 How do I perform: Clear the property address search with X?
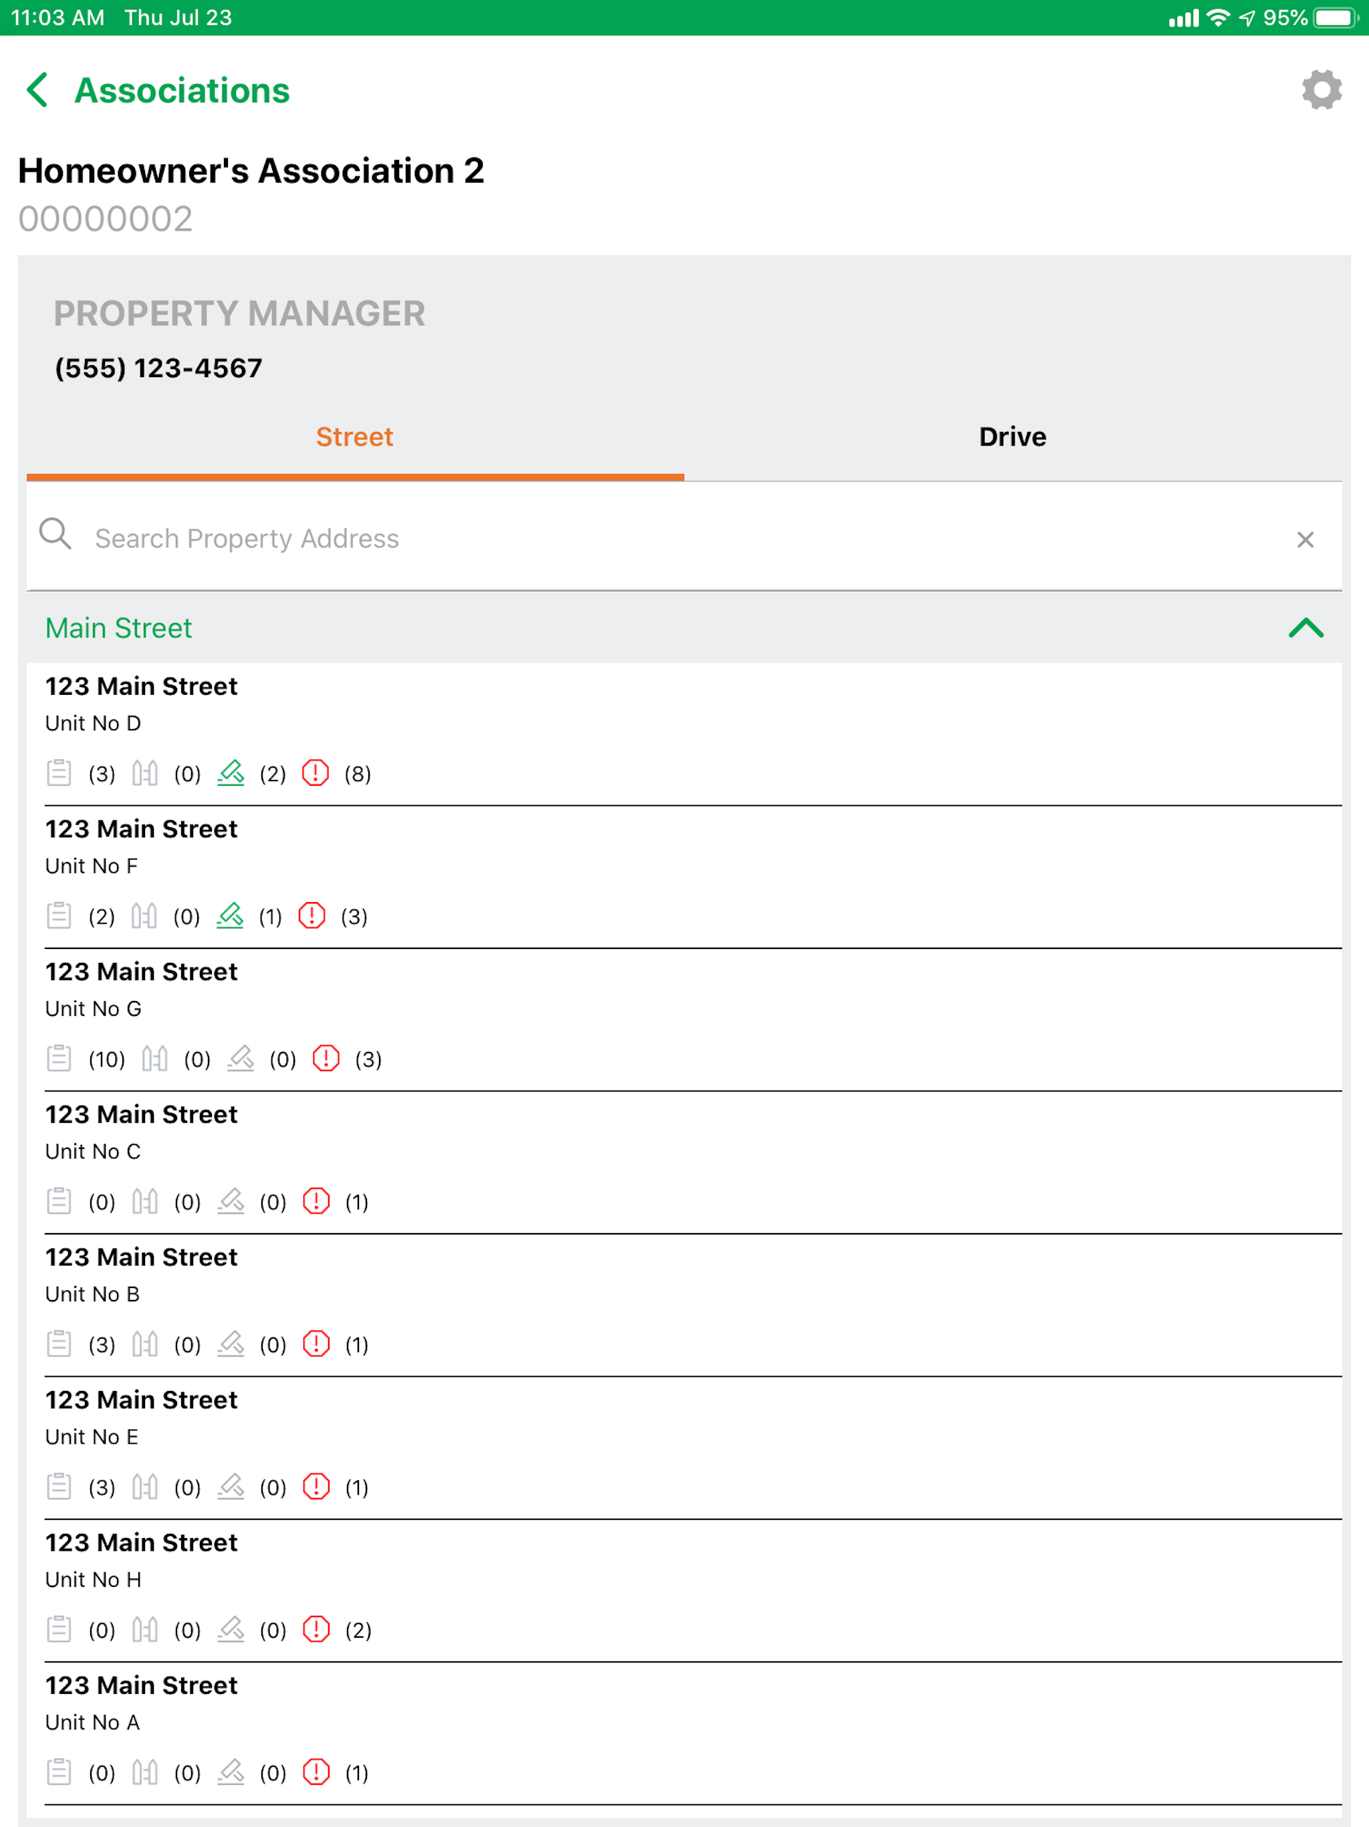tap(1305, 540)
